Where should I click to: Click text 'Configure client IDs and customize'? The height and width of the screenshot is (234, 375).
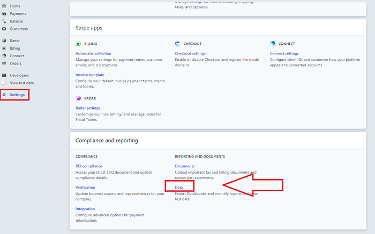(299, 60)
